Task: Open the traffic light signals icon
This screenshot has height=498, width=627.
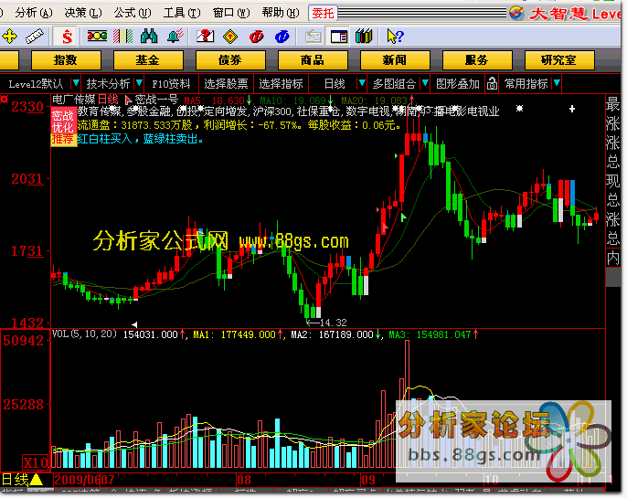Action: pos(97,37)
